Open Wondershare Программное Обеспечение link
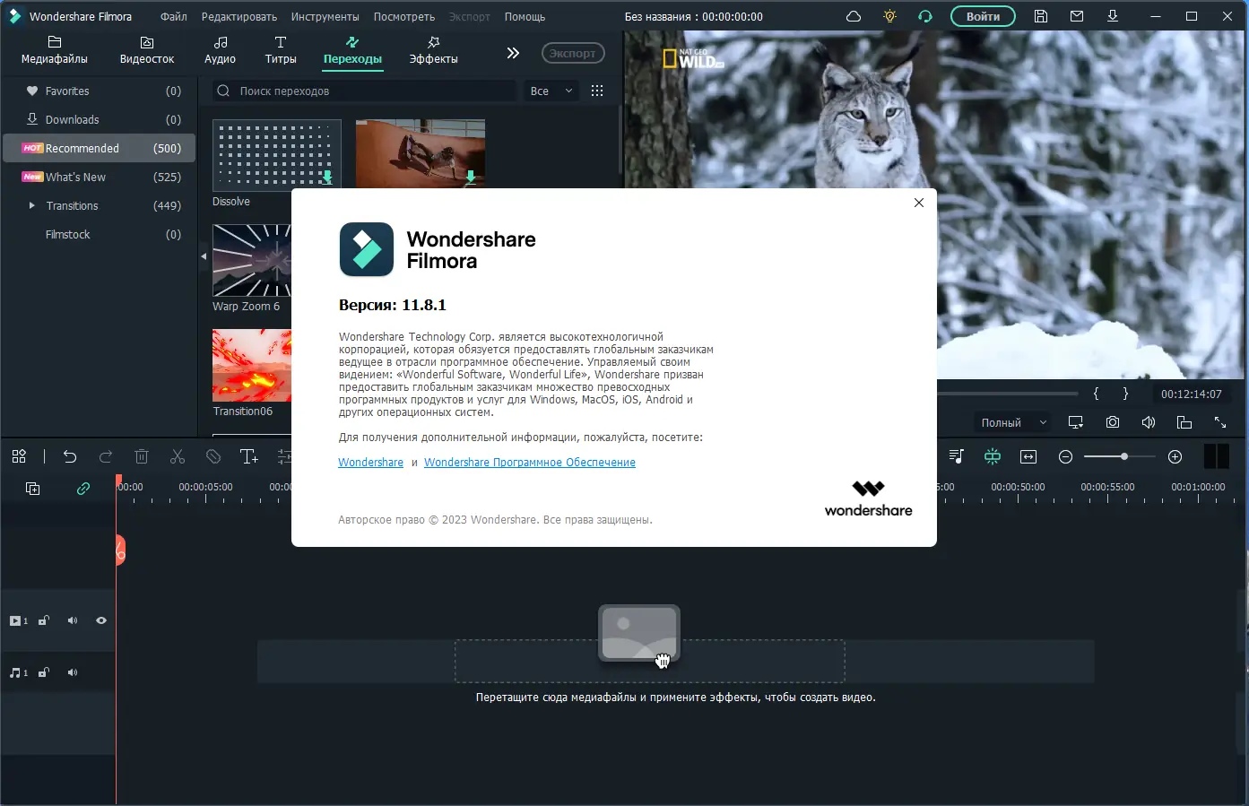The height and width of the screenshot is (806, 1249). pos(530,463)
